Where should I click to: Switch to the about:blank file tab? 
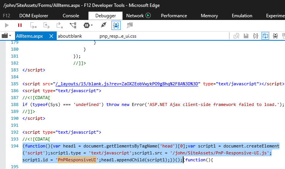click(x=70, y=36)
